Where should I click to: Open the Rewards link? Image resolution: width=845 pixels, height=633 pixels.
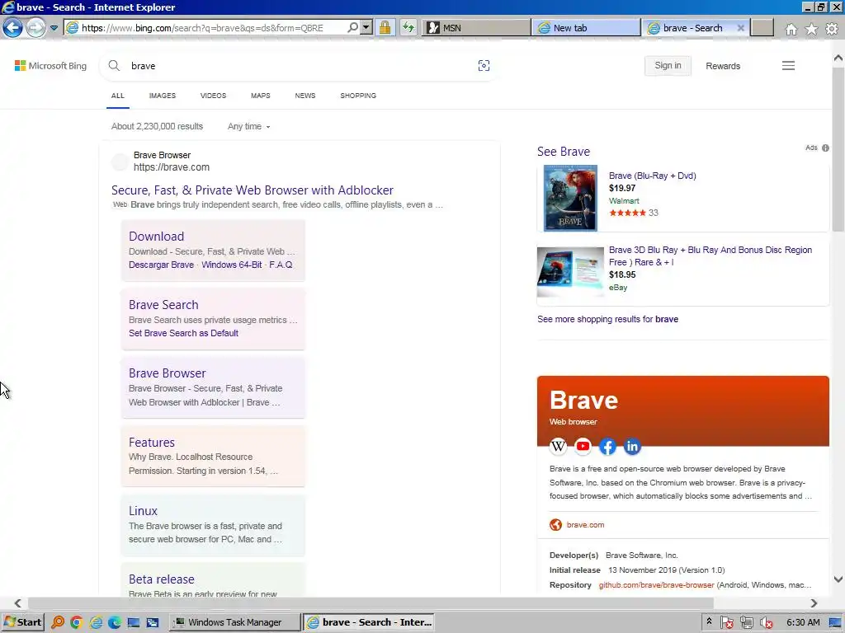(x=723, y=66)
